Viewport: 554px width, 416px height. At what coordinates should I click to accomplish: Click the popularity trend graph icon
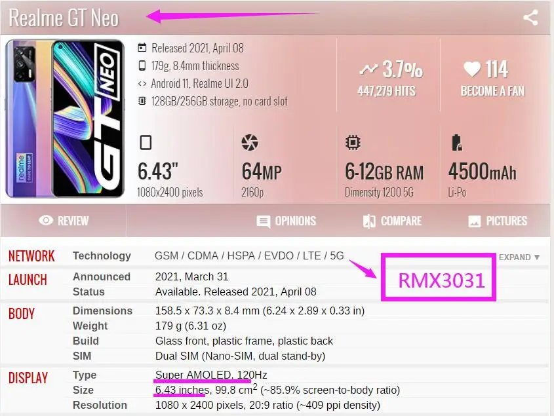pyautogui.click(x=368, y=69)
